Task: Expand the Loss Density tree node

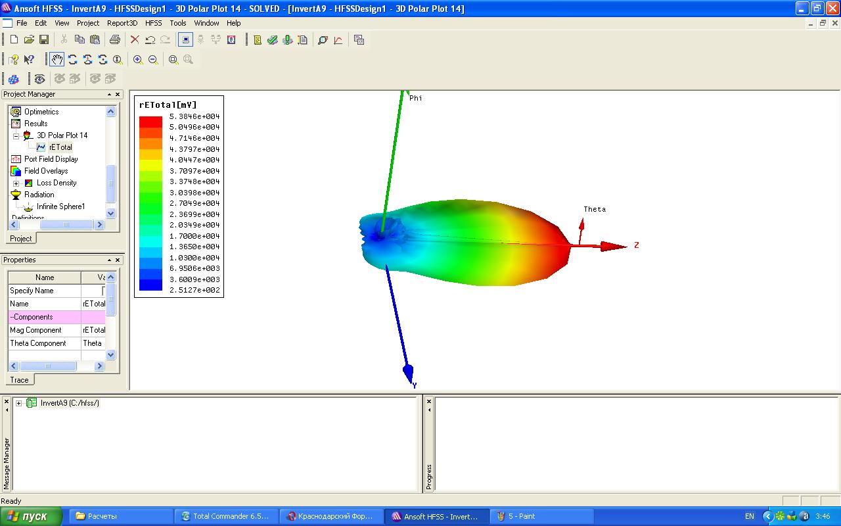Action: tap(16, 183)
